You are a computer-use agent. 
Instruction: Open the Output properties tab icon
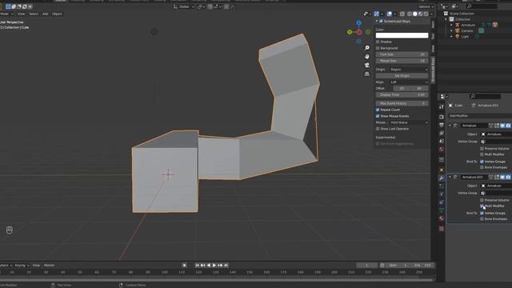click(442, 126)
